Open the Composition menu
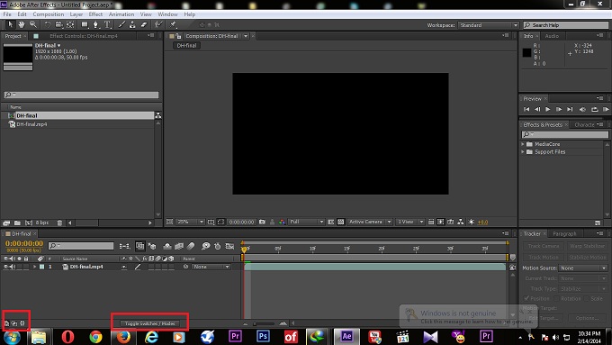The width and height of the screenshot is (612, 345). (49, 14)
